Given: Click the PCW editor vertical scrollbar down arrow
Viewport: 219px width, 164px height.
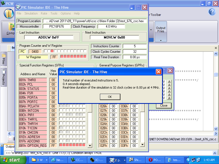Looking at the screenshot, I should coord(216,129).
